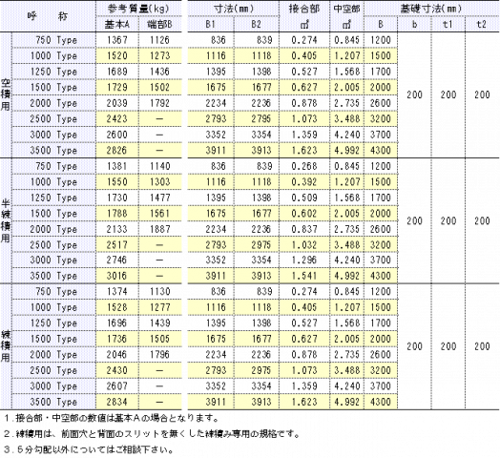Select the 半練積用 group label
This screenshot has height=458, width=500.
[6, 220]
